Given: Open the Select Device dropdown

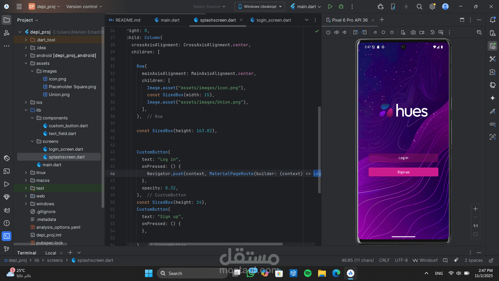Looking at the screenshot, I should (x=209, y=7).
